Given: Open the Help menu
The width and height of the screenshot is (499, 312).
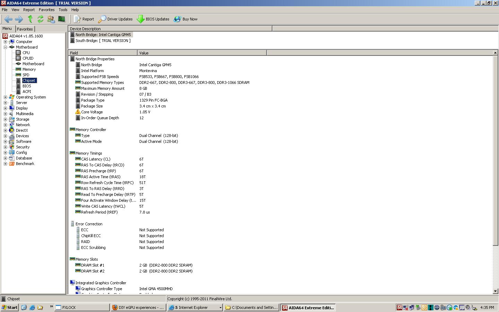Looking at the screenshot, I should 75,10.
